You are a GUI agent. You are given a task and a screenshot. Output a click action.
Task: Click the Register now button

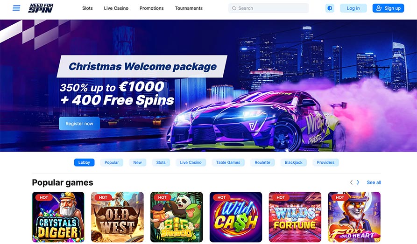tap(79, 124)
